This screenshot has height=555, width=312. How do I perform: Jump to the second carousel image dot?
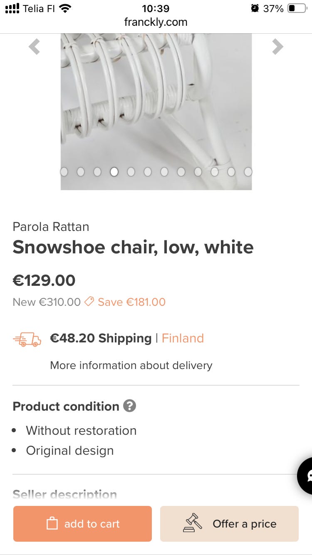[x=81, y=172]
